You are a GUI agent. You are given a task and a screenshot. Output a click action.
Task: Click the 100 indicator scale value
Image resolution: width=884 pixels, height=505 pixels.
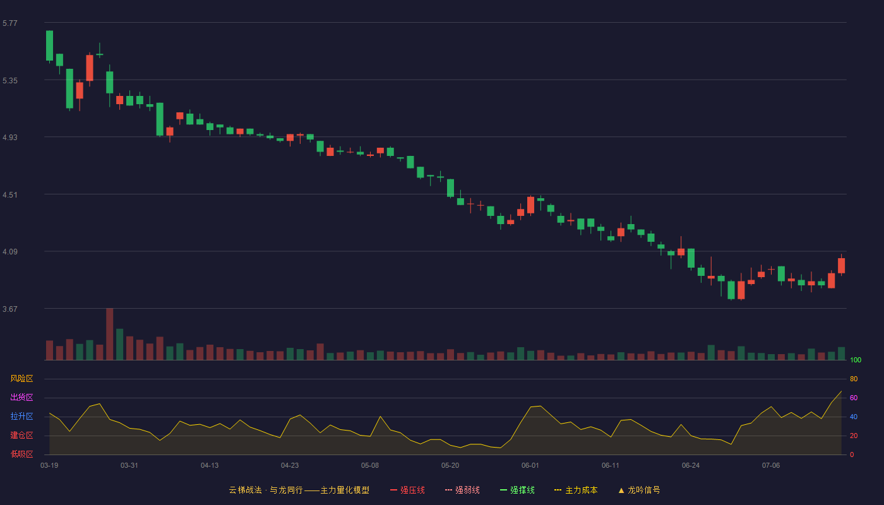click(x=856, y=360)
